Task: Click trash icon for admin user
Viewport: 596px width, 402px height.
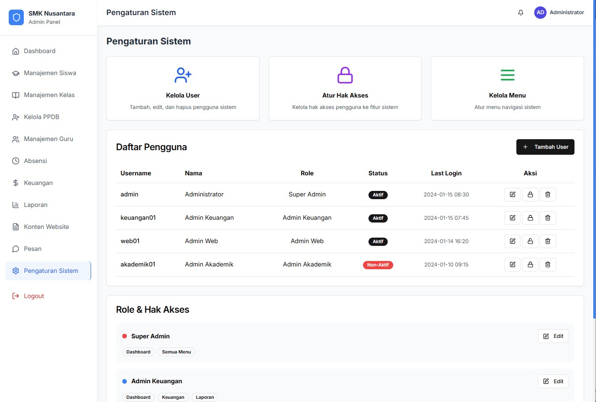Action: (547, 195)
